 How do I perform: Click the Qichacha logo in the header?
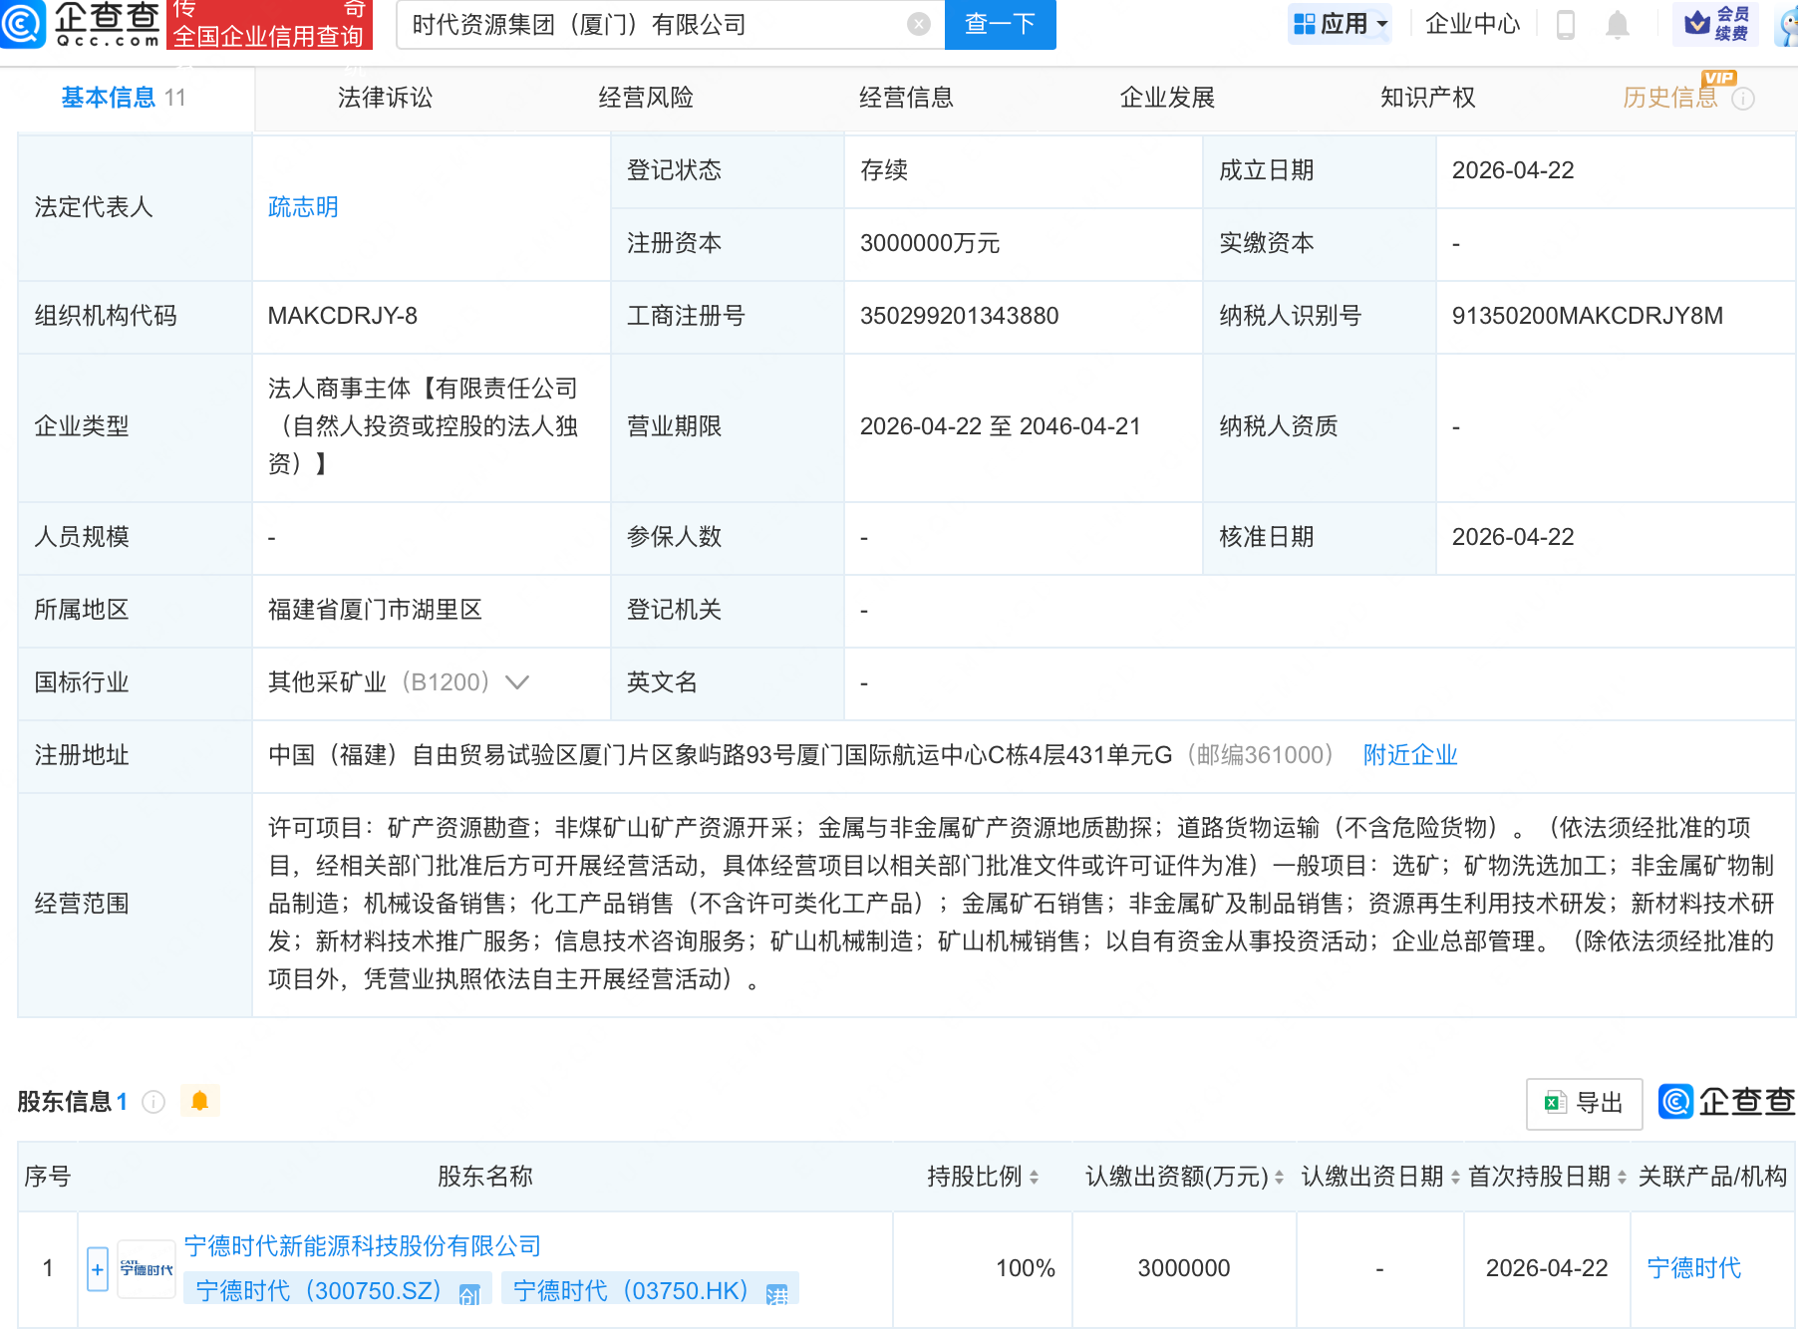click(82, 24)
